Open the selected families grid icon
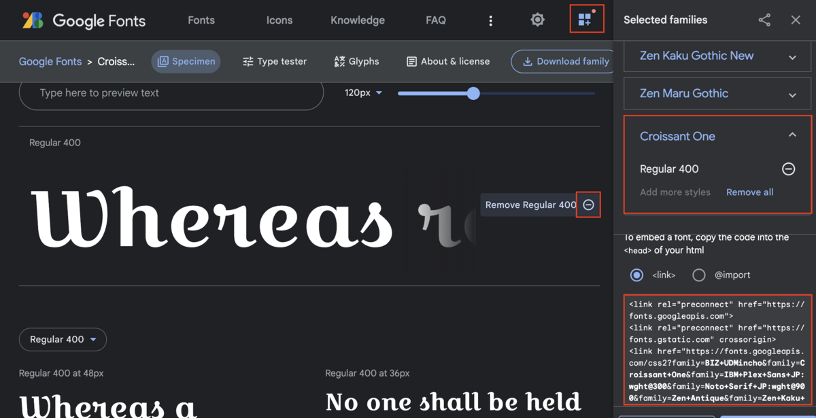The width and height of the screenshot is (816, 418). pyautogui.click(x=586, y=19)
